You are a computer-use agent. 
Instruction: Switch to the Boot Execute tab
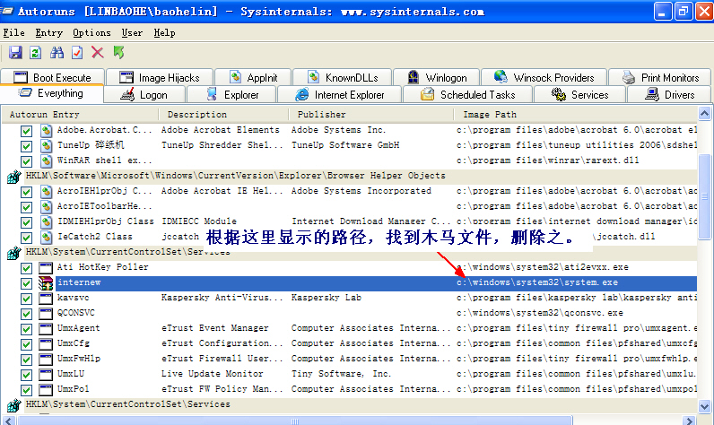53,77
